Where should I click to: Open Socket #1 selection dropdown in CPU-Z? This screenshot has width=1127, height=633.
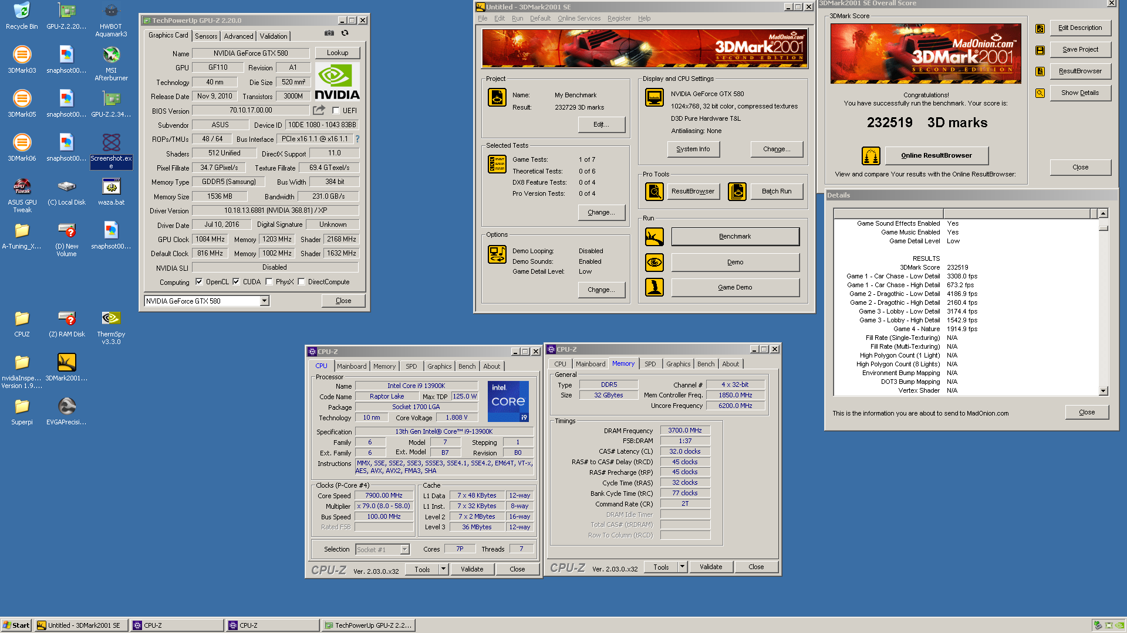(x=404, y=550)
